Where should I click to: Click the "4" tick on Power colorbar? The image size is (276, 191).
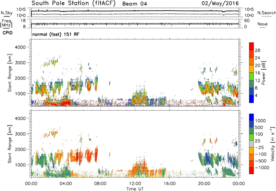coord(256,95)
